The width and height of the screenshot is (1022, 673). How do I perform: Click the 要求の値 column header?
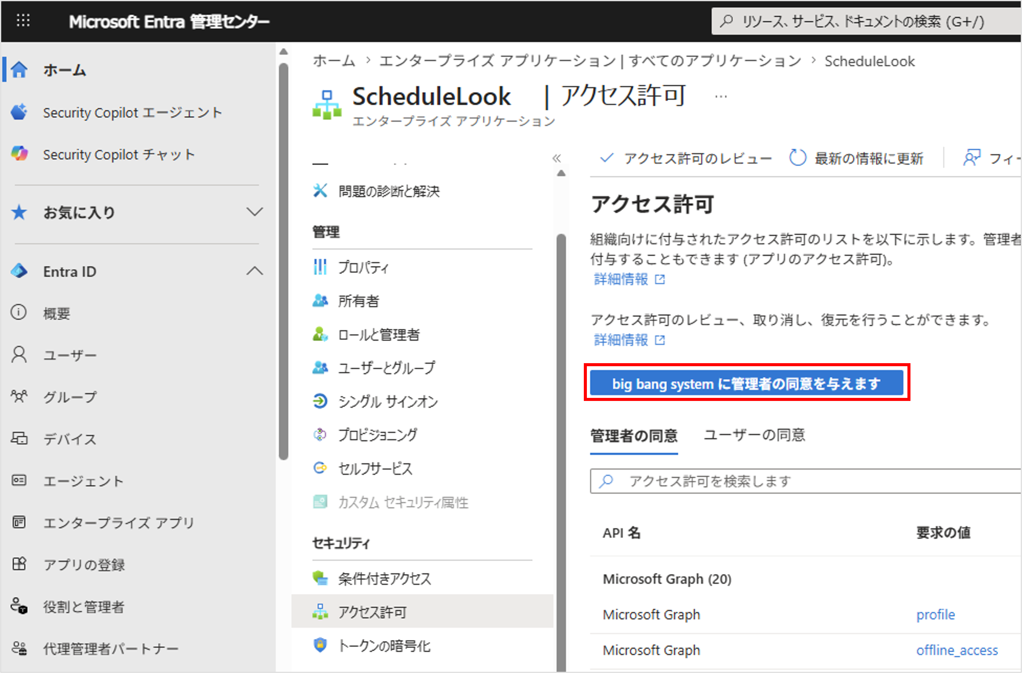click(943, 533)
